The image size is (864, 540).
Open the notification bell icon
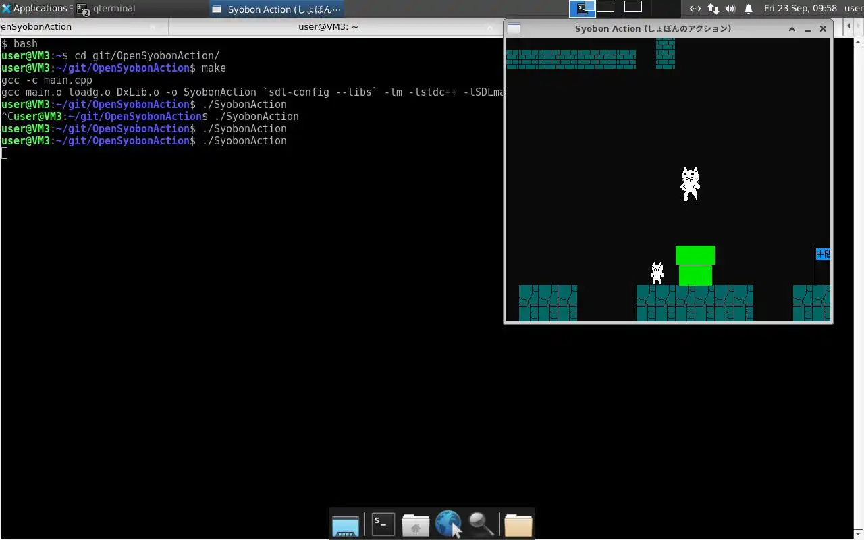click(749, 9)
